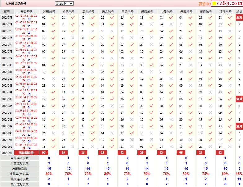
Task: Click 最大连对次数 value 9 under 鸿雁杀号
Action: click(49, 184)
